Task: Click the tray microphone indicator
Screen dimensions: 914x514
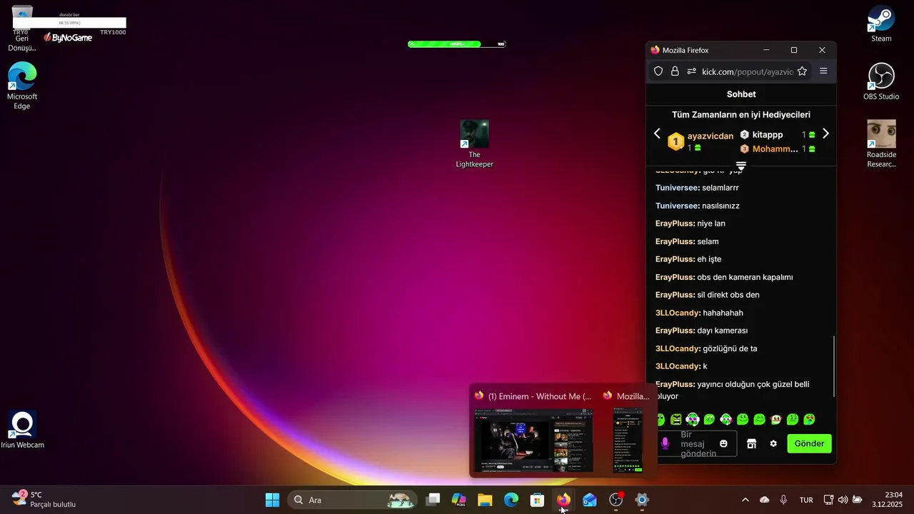Action: click(x=783, y=500)
